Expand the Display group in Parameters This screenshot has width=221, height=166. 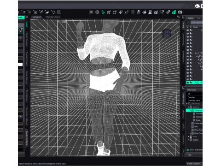click(x=188, y=140)
